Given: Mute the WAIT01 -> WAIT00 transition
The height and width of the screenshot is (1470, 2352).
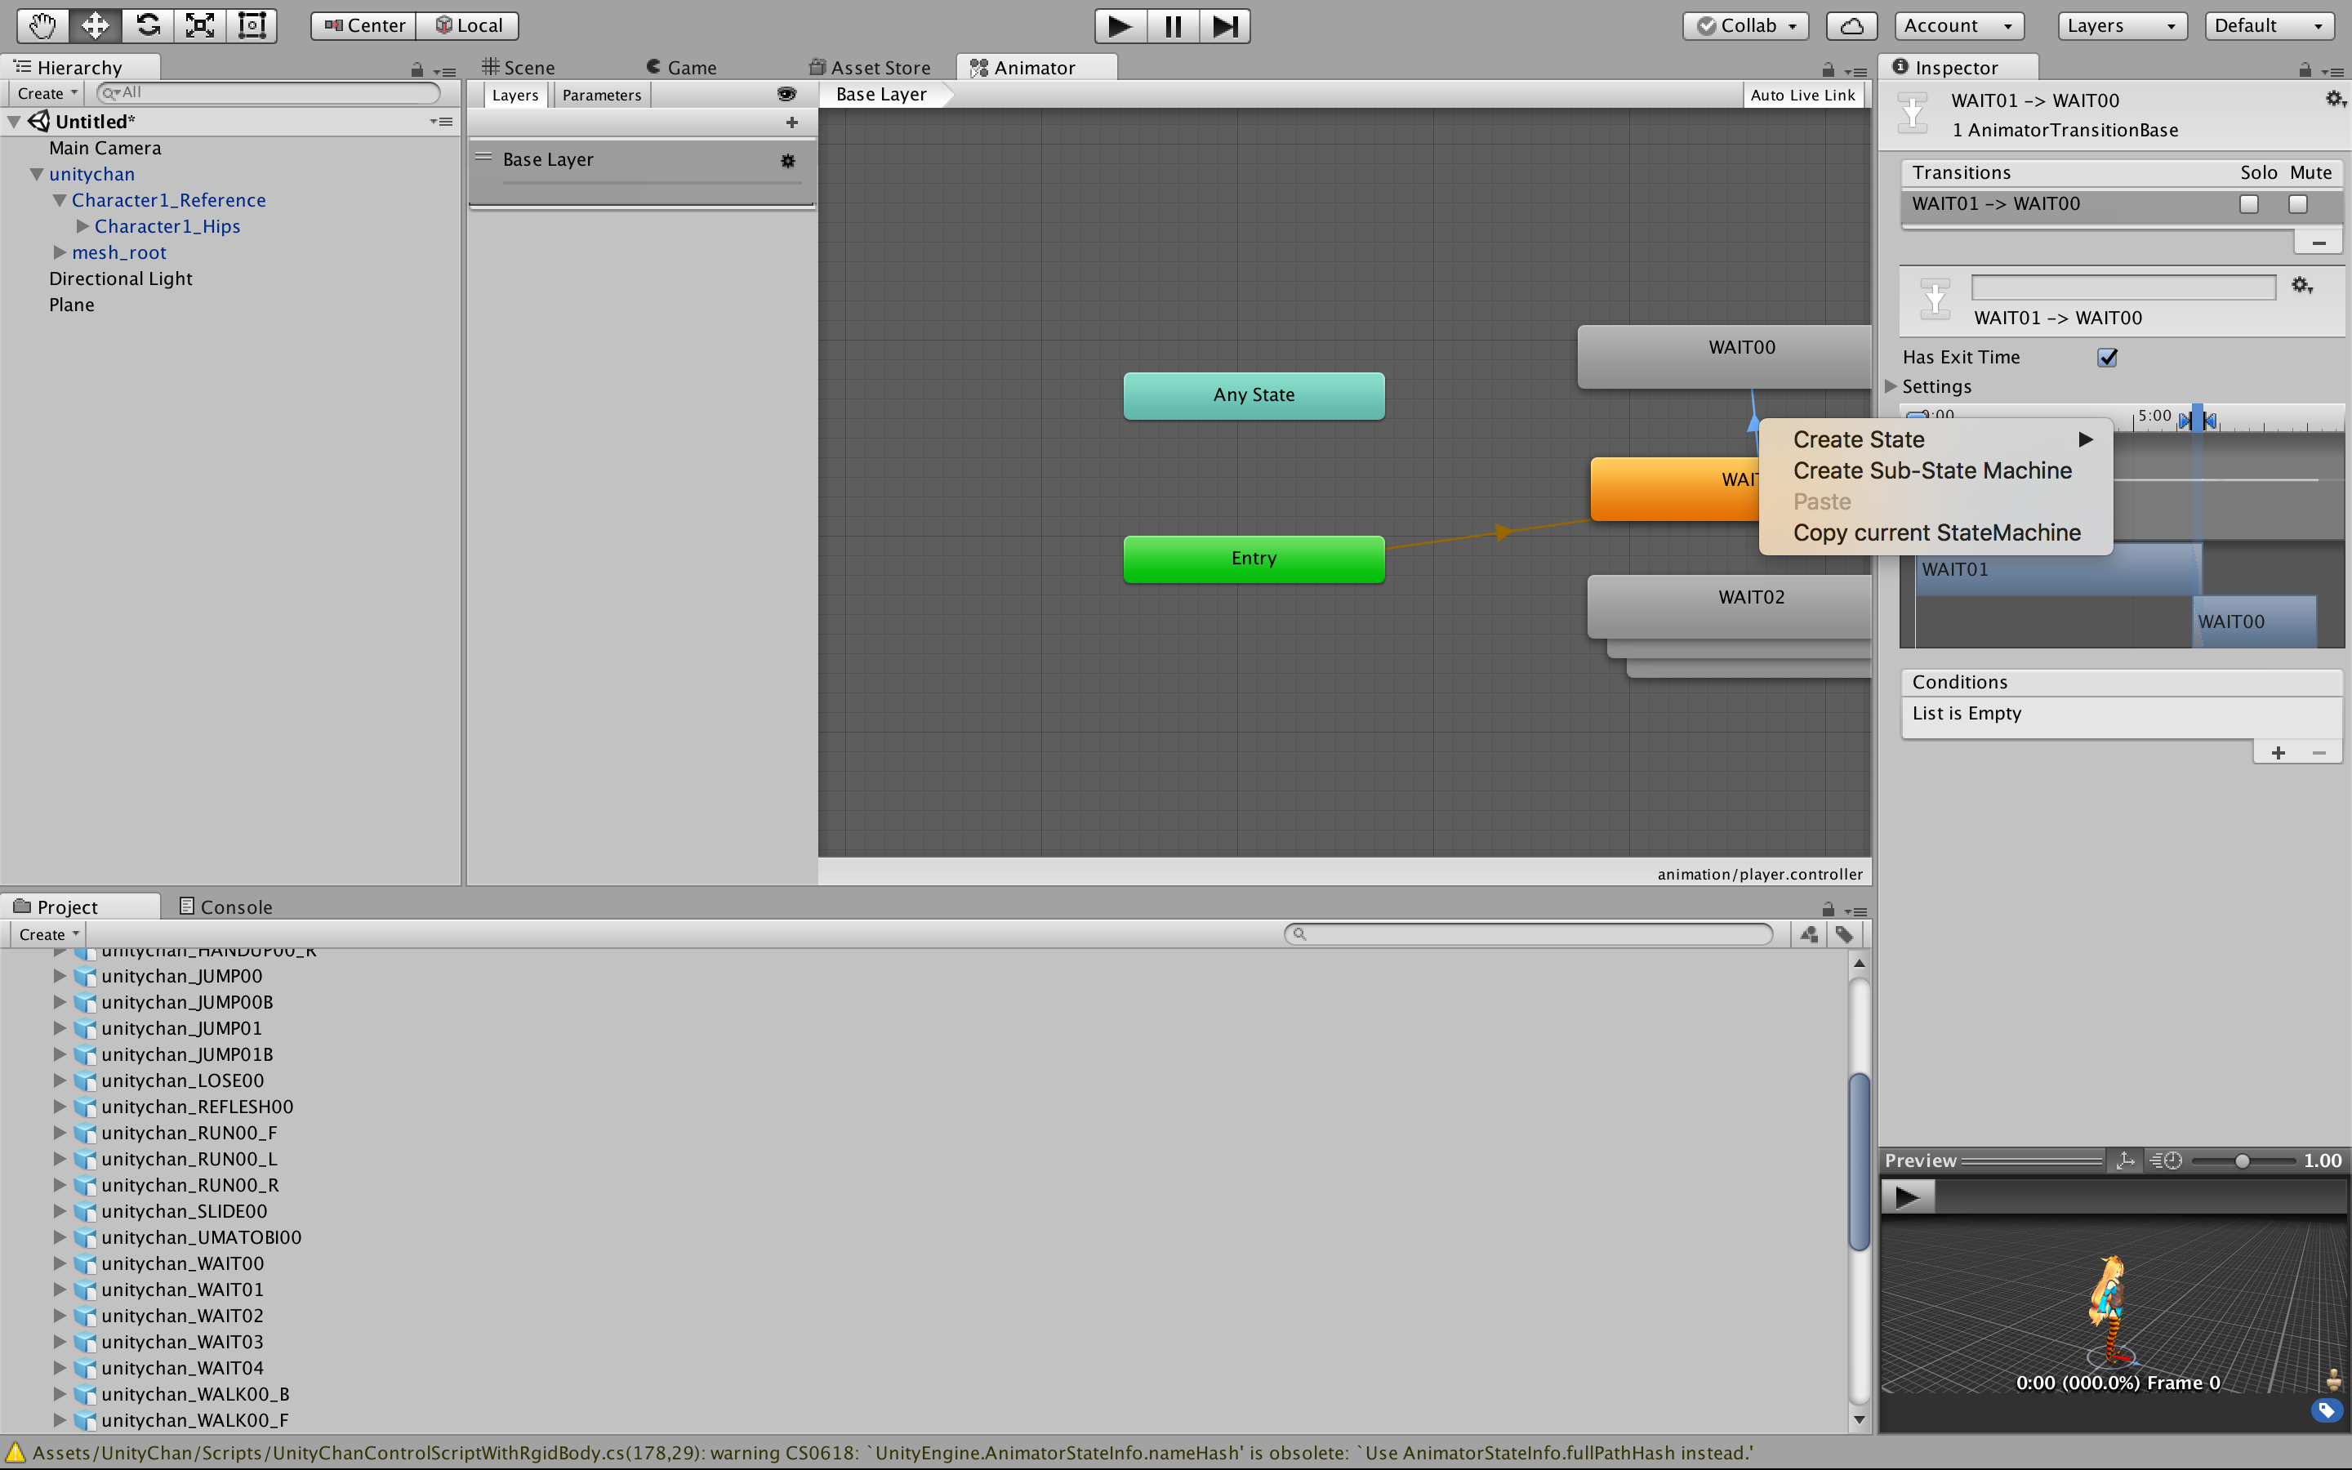Looking at the screenshot, I should point(2297,204).
